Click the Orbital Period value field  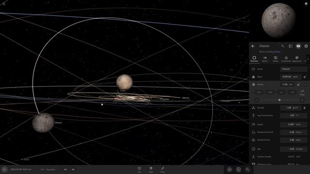point(294,140)
